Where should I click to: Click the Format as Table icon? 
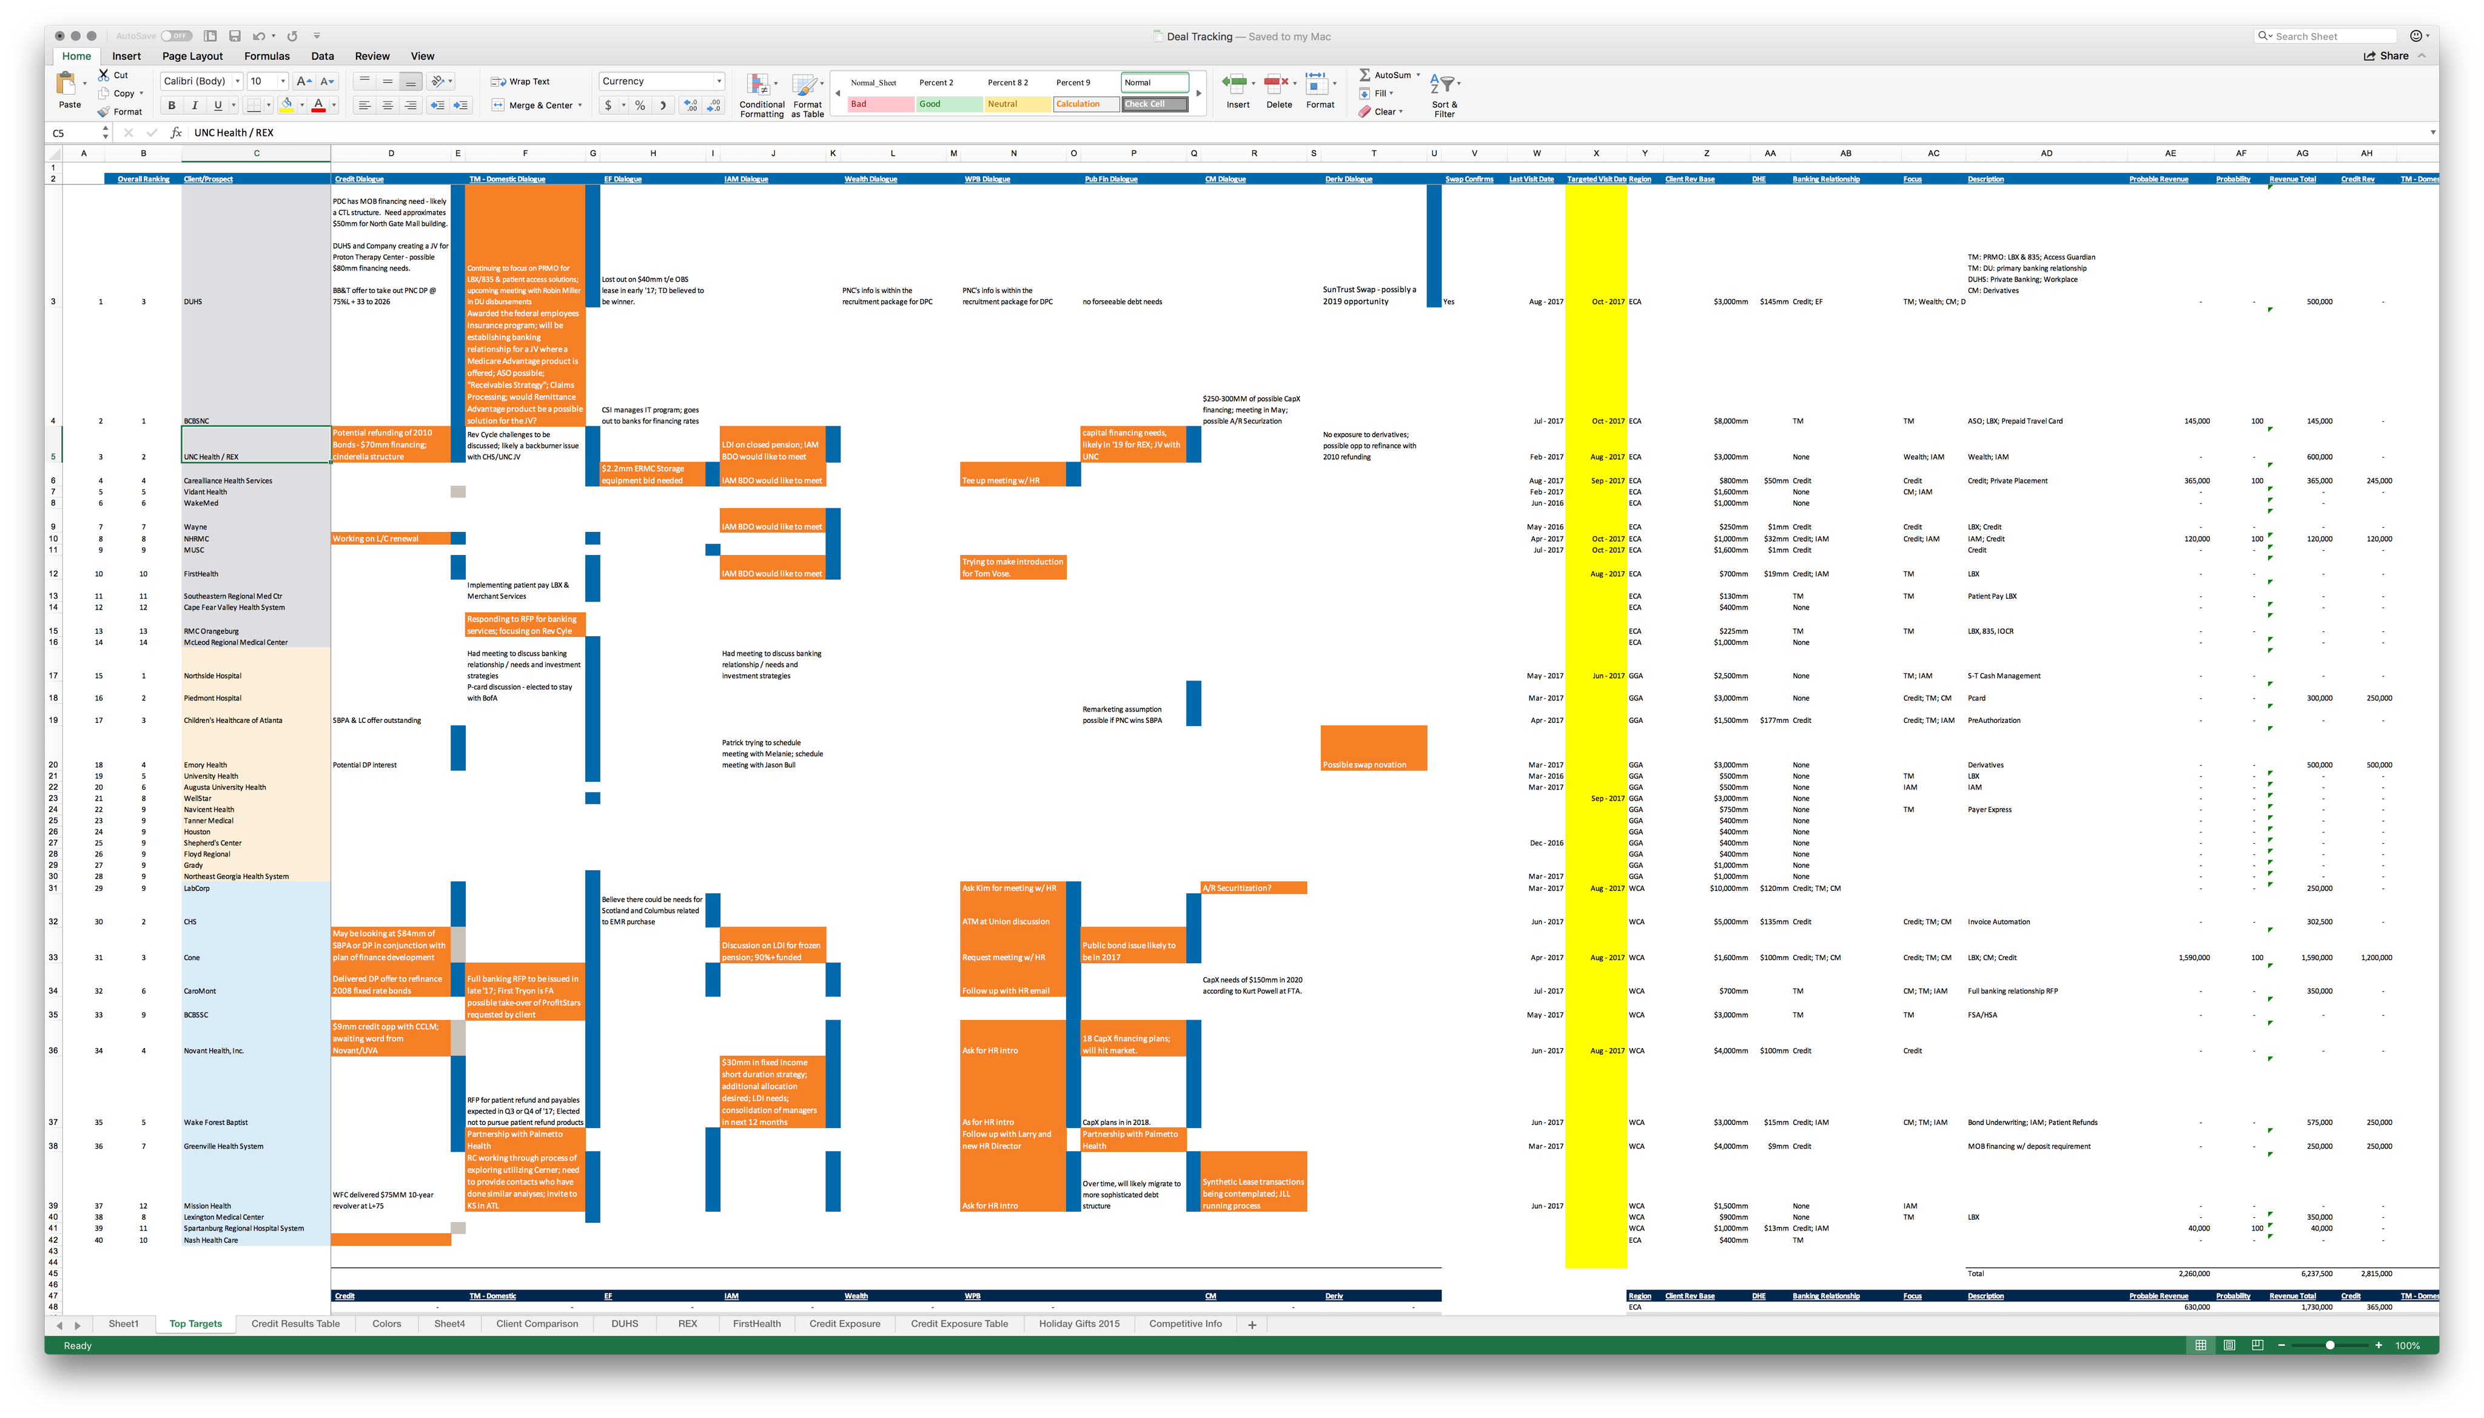[806, 85]
